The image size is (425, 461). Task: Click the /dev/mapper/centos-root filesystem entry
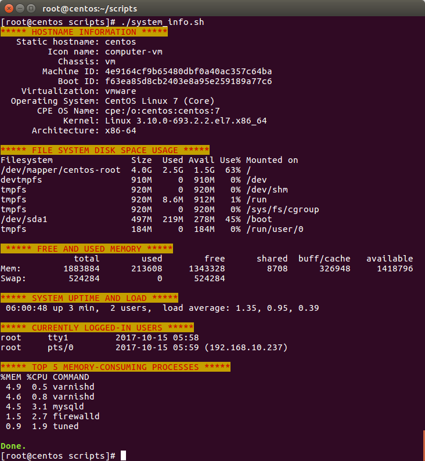click(x=60, y=170)
